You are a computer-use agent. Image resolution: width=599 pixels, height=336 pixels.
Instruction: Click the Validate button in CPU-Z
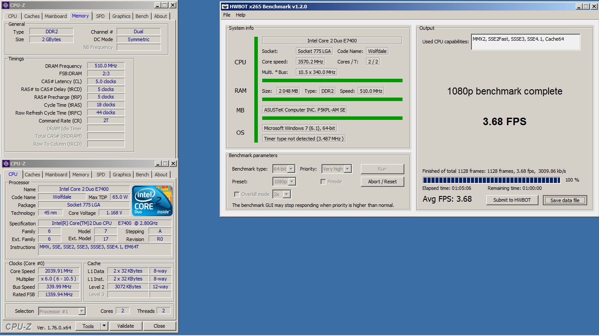pyautogui.click(x=125, y=326)
